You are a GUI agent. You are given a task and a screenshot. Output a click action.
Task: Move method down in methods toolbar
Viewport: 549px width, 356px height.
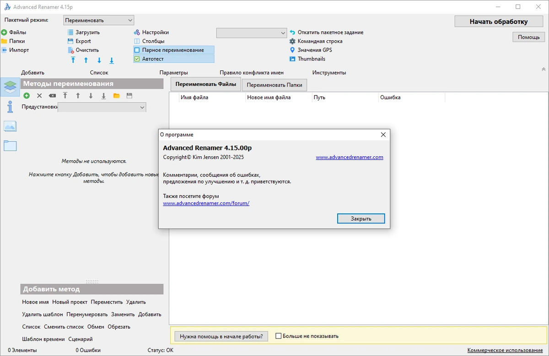click(x=91, y=96)
